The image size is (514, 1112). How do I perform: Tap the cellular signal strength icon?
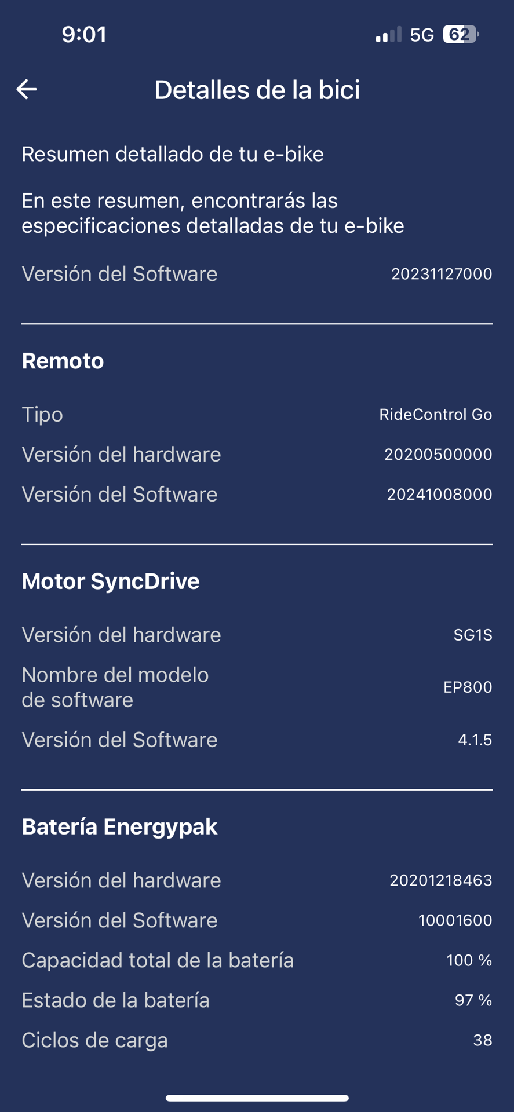(x=388, y=35)
